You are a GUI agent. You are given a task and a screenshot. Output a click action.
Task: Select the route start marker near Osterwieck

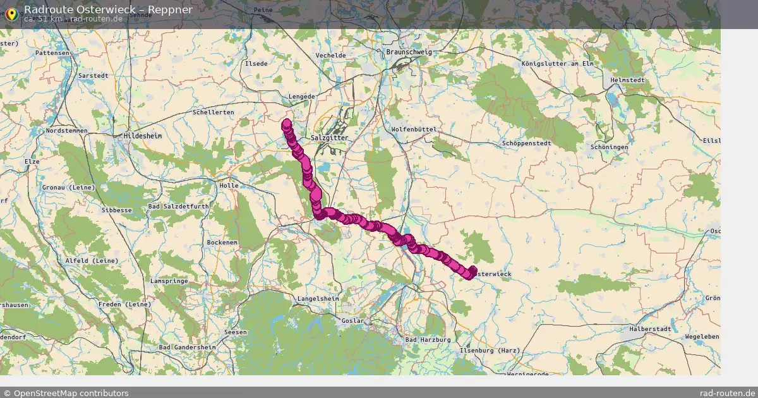pyautogui.click(x=472, y=270)
